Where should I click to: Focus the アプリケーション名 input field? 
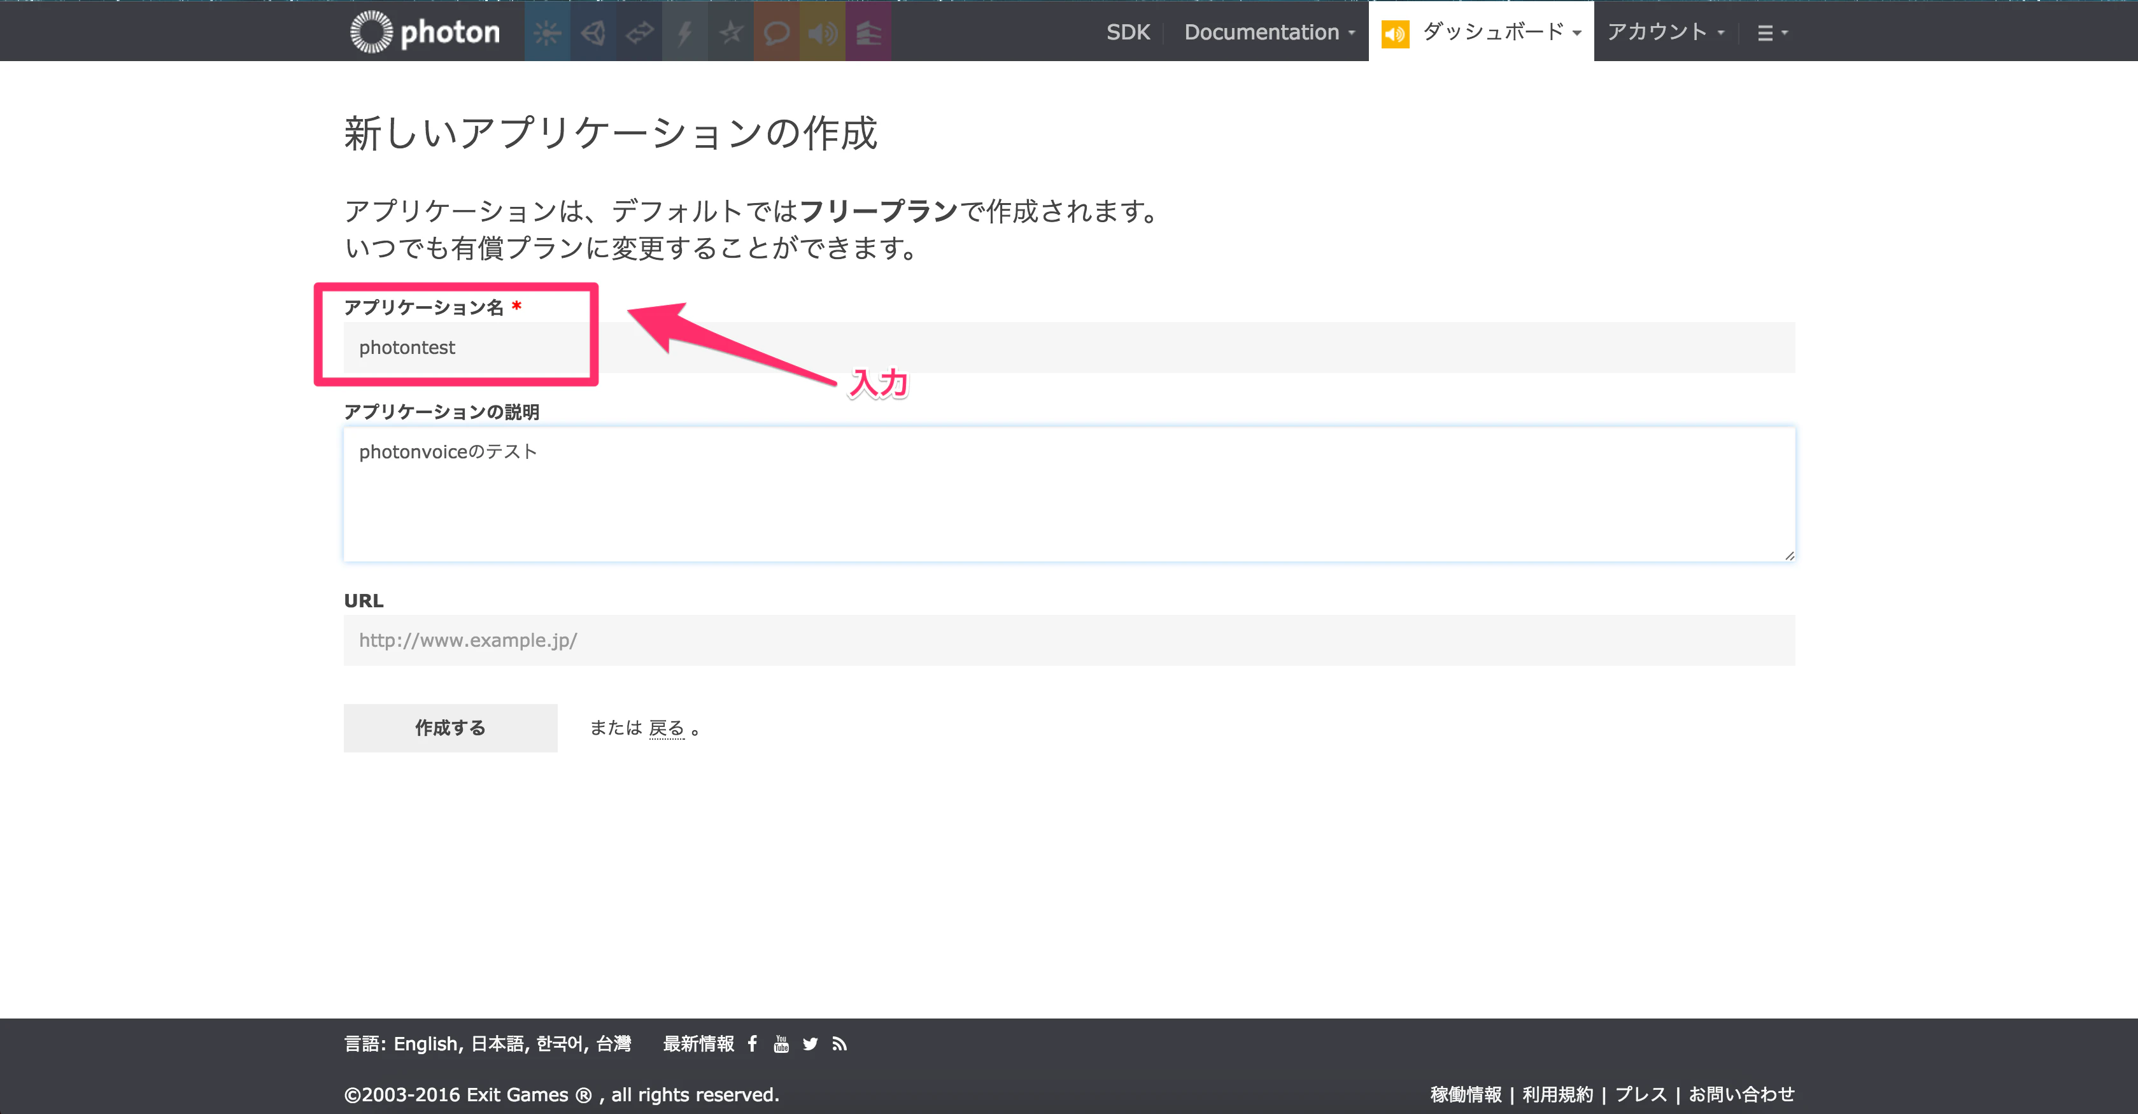click(x=1069, y=347)
